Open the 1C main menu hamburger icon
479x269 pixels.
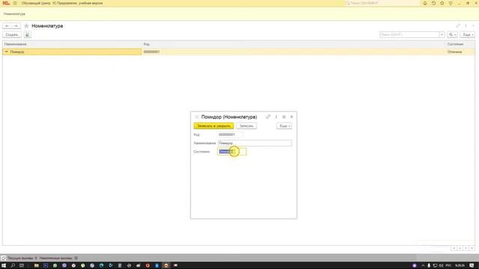15,3
